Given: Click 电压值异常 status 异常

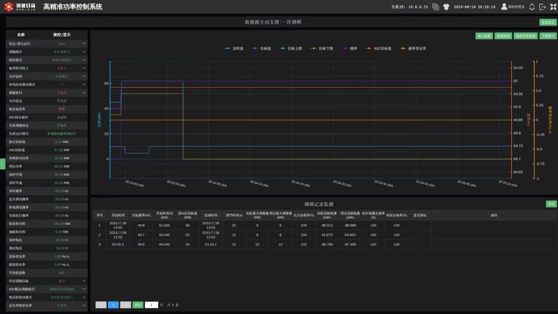Looking at the screenshot, I should (x=62, y=109).
